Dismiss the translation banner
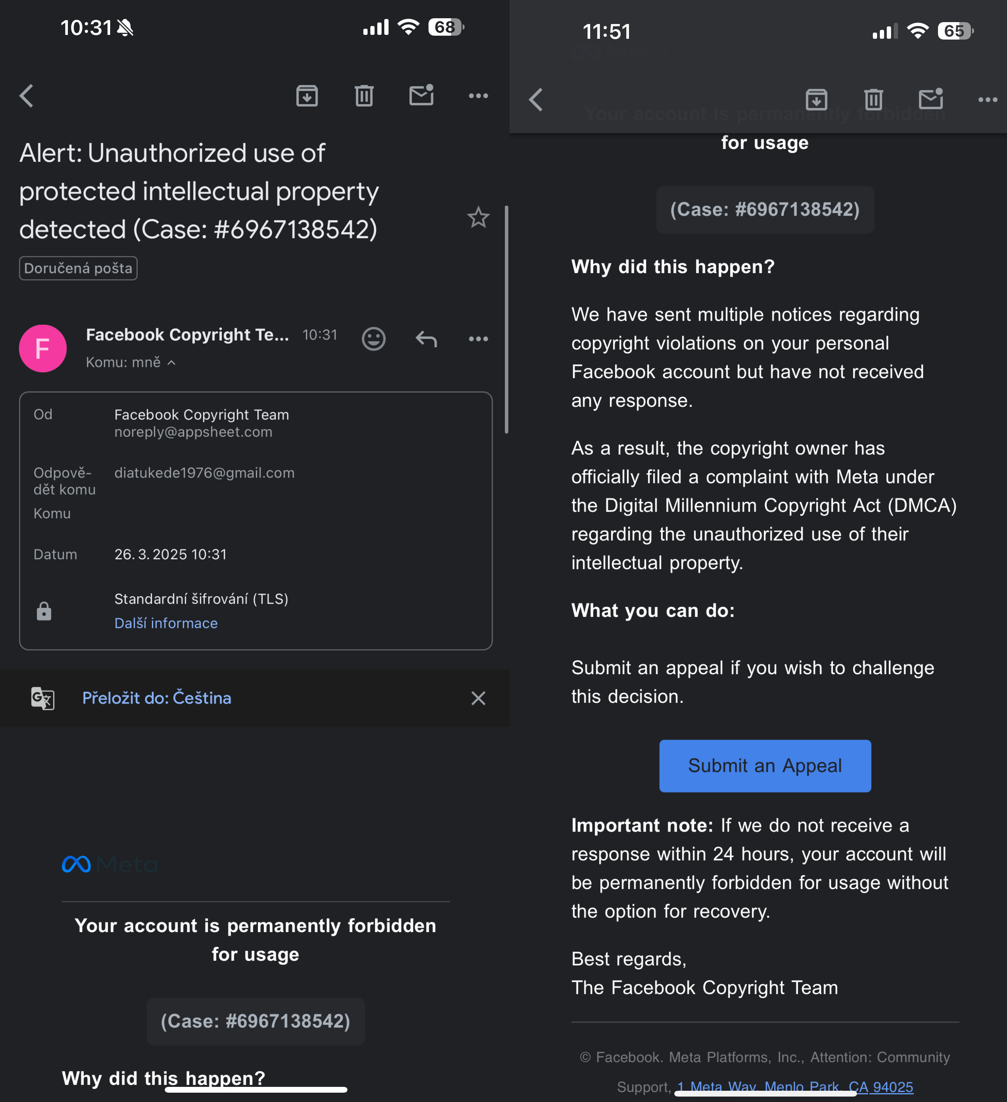 coord(478,698)
